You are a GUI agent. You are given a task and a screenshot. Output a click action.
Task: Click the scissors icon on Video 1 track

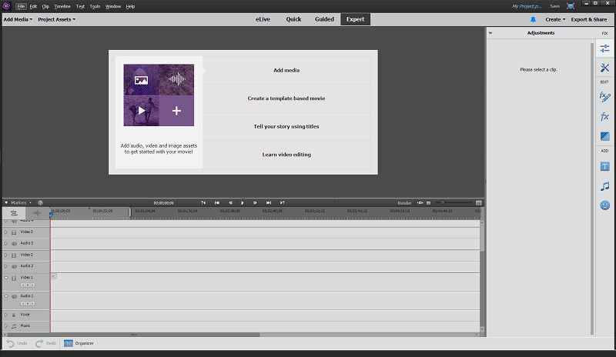54,276
